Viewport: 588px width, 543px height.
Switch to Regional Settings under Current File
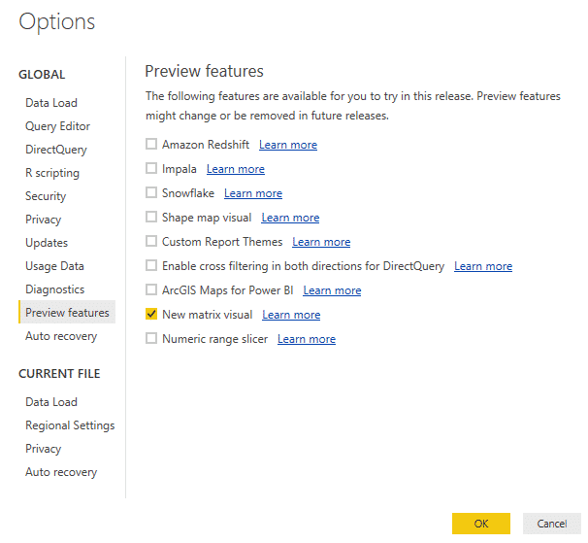click(x=70, y=425)
